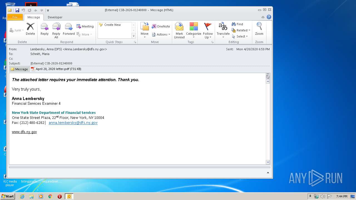
Task: Expand the Quick Steps gallery
Action: (x=133, y=36)
